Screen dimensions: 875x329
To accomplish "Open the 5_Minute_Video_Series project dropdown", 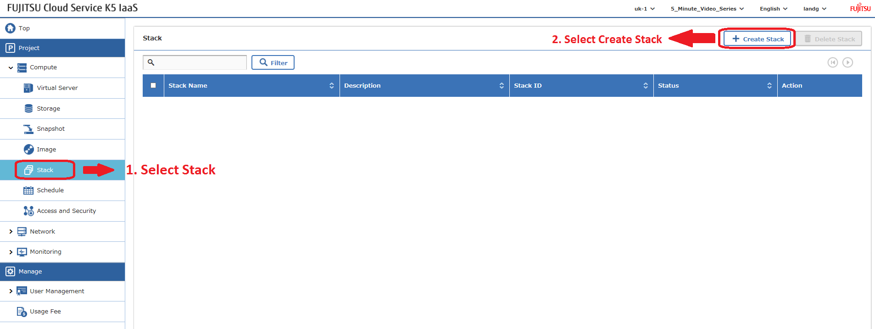I will [707, 9].
